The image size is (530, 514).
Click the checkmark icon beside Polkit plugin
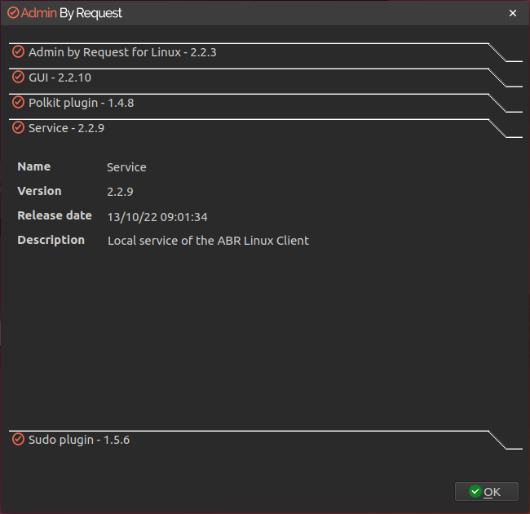coord(18,103)
